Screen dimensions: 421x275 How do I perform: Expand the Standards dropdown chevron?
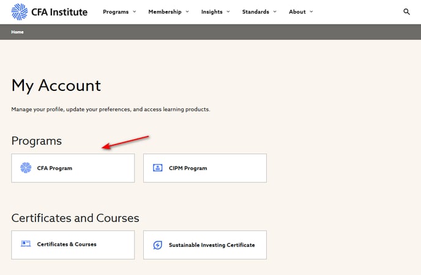pyautogui.click(x=275, y=12)
